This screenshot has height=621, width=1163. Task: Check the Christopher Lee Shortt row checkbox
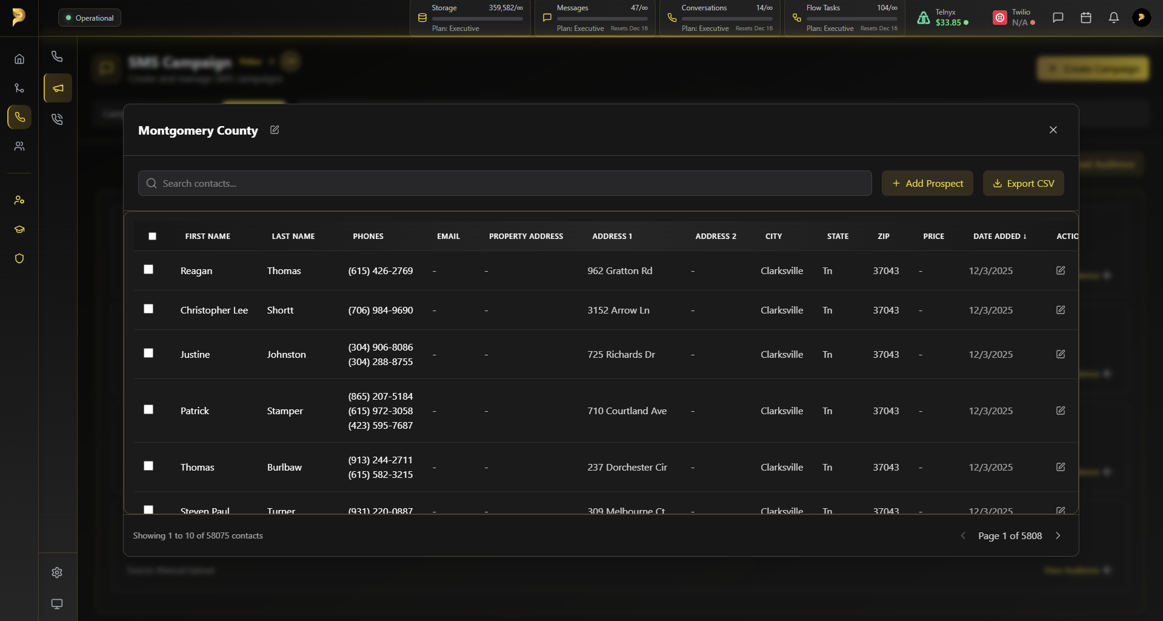(148, 309)
